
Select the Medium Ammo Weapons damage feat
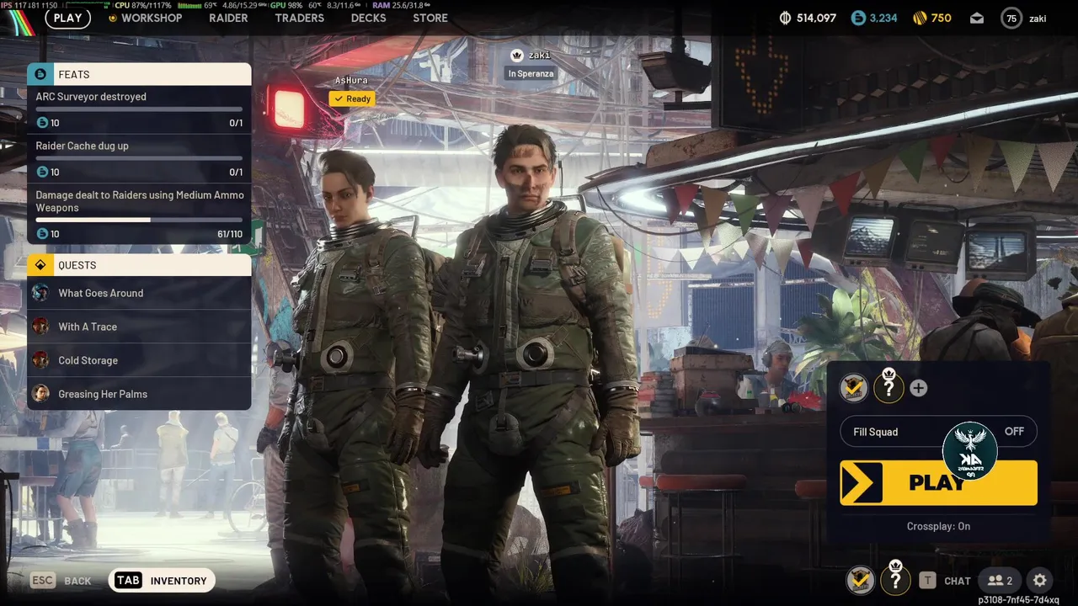(x=139, y=214)
